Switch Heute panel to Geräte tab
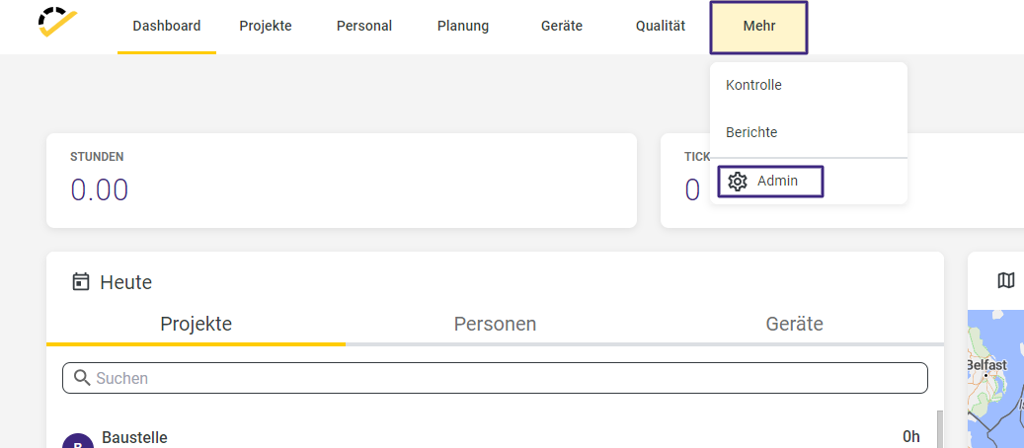Viewport: 1024px width, 448px height. [794, 324]
